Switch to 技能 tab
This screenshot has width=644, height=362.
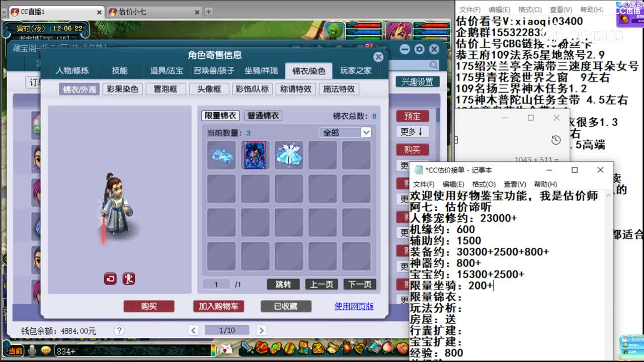click(x=120, y=71)
